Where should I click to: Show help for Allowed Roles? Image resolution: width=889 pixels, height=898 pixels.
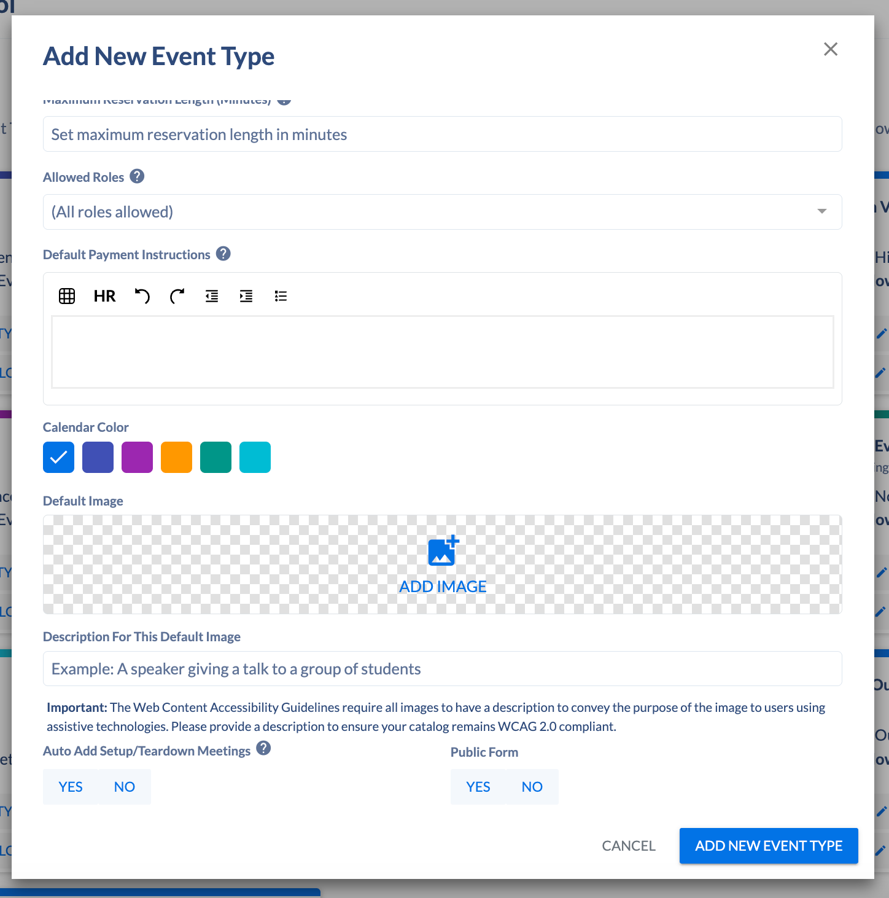pos(137,176)
